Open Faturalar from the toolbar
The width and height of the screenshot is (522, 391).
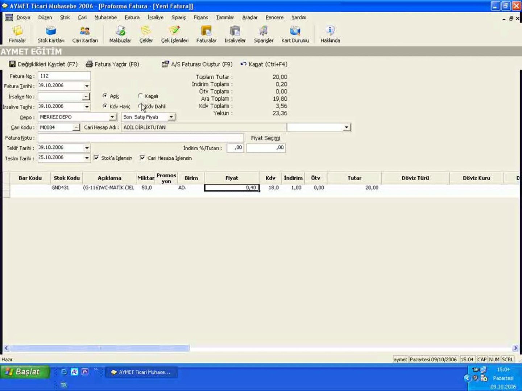[206, 34]
